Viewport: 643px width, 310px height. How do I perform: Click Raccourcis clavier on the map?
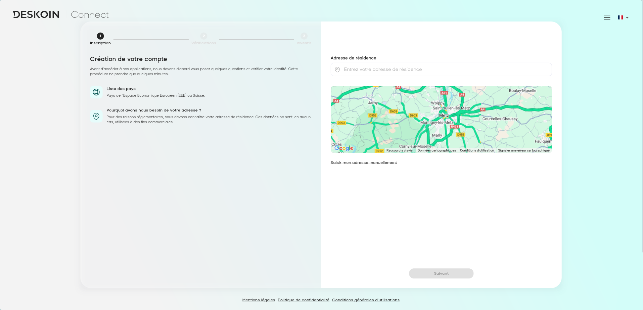400,150
